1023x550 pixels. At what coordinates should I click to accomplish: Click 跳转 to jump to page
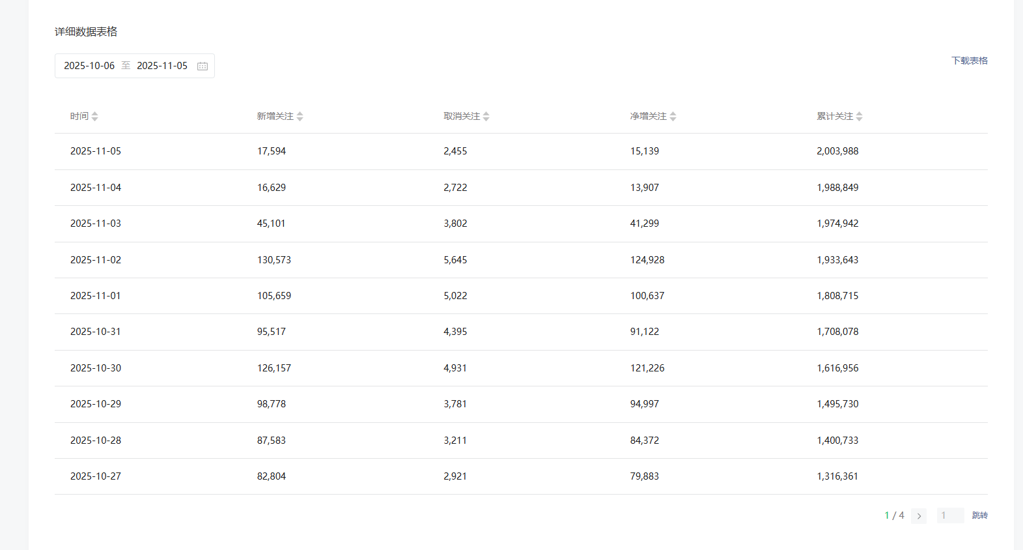(x=979, y=515)
